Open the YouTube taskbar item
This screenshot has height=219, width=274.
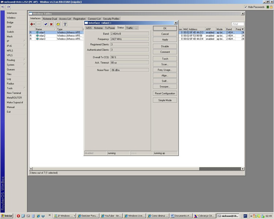(111, 216)
